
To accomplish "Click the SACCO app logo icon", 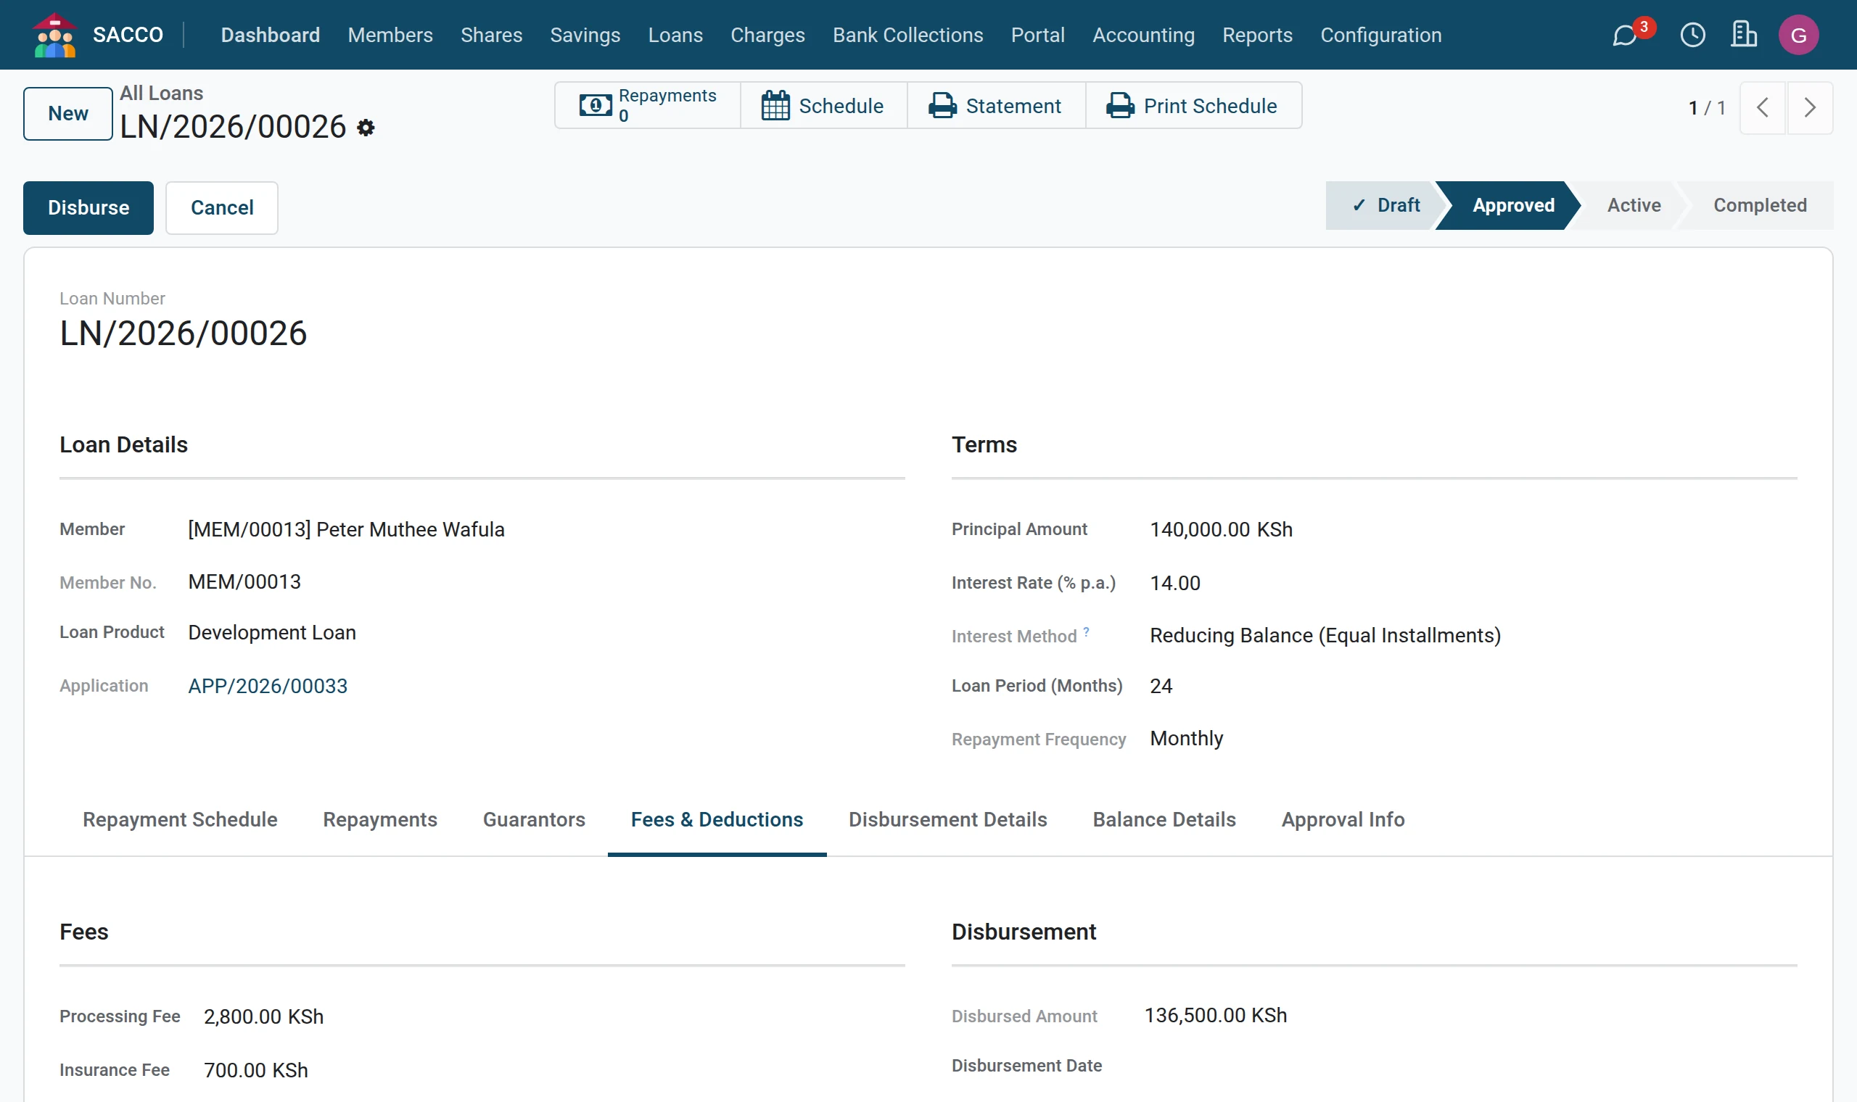I will pyautogui.click(x=55, y=35).
